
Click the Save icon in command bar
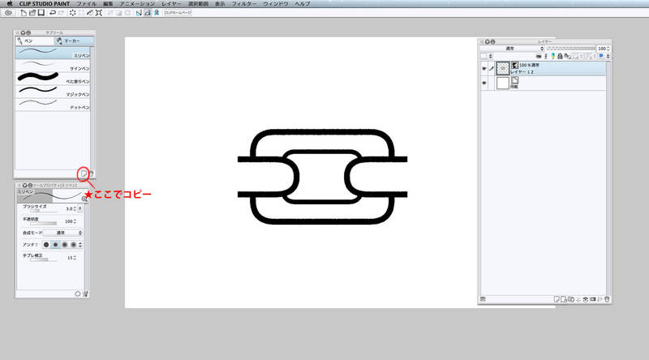[x=41, y=13]
